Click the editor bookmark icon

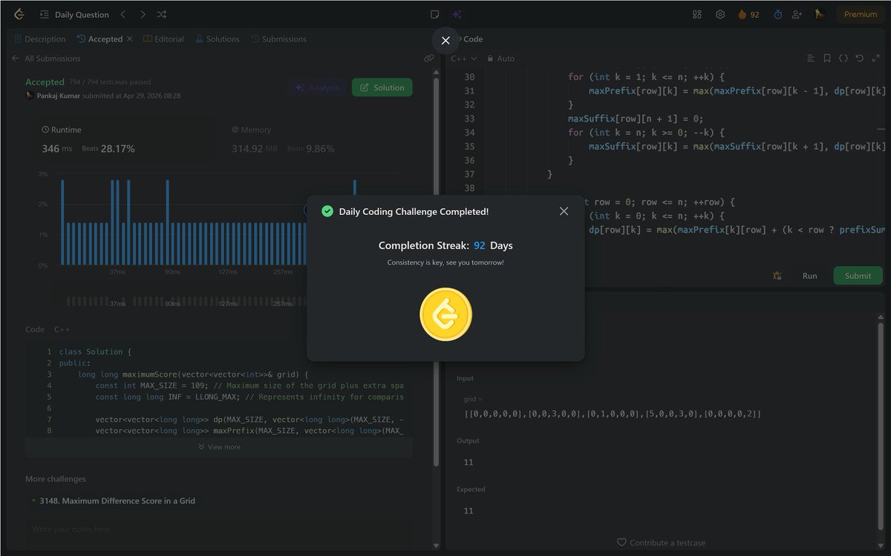(x=827, y=58)
